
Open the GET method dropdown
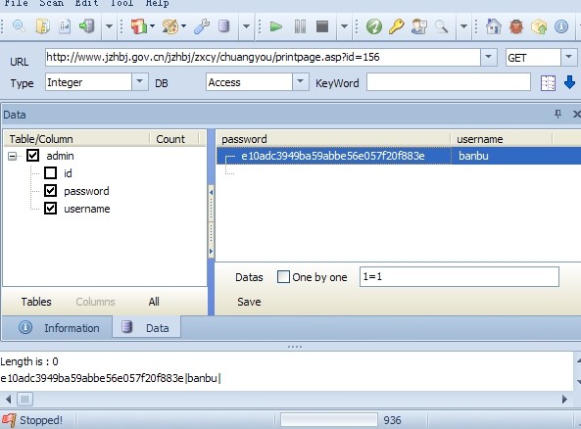tap(569, 58)
